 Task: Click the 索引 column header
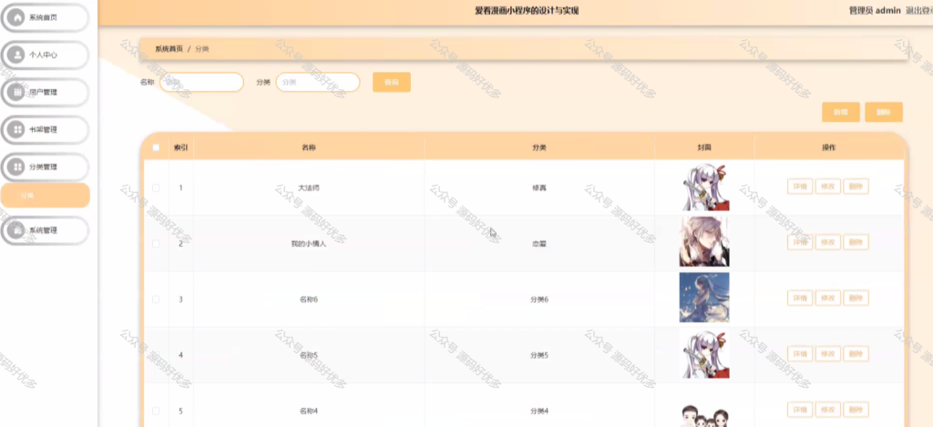coord(181,147)
